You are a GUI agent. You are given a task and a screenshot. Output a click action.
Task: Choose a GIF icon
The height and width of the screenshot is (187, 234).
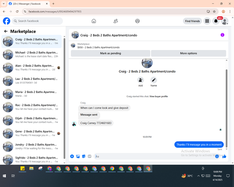(x=89, y=156)
